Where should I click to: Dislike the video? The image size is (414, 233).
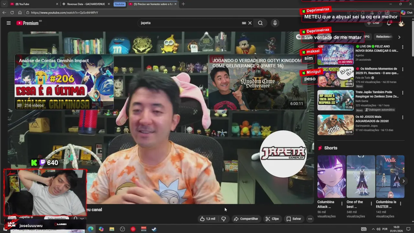[x=223, y=219]
